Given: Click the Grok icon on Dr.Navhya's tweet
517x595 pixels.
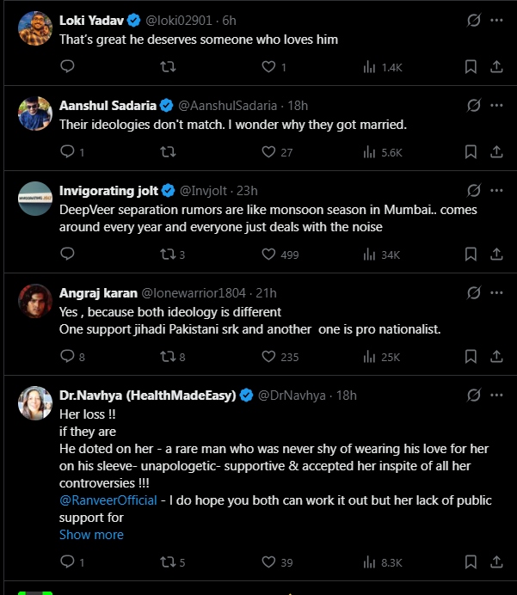Looking at the screenshot, I should tap(472, 396).
